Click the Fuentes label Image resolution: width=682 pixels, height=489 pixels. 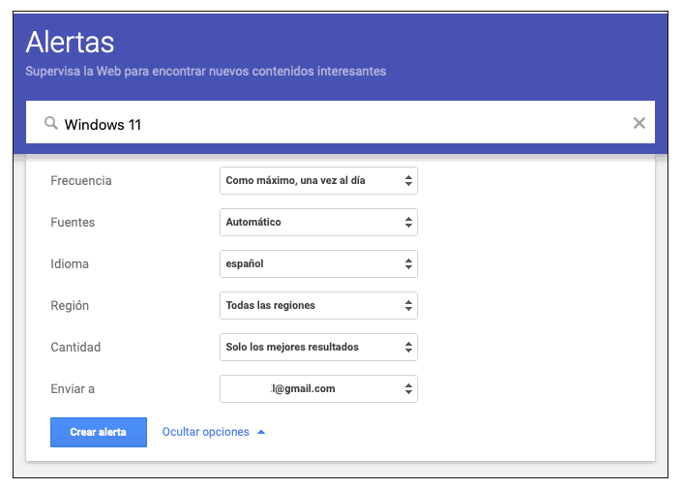point(73,223)
